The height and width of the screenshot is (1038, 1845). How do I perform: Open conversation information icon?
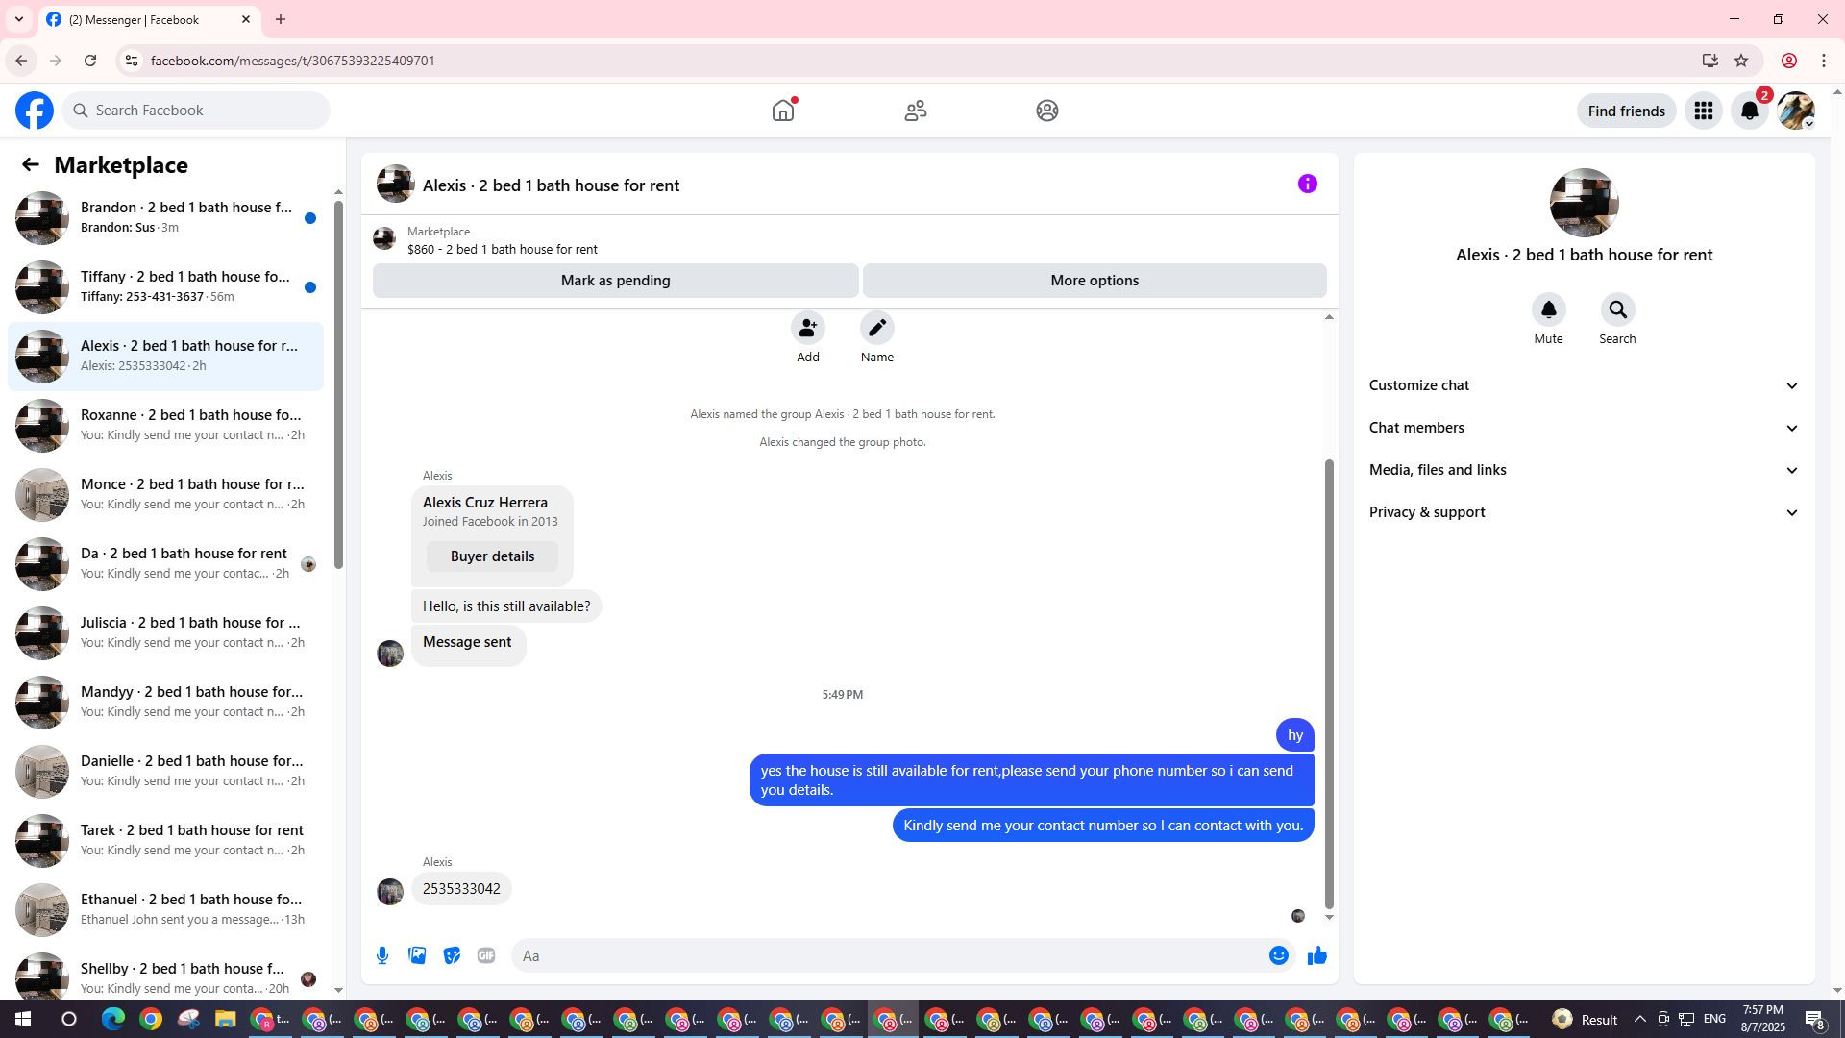[1308, 184]
